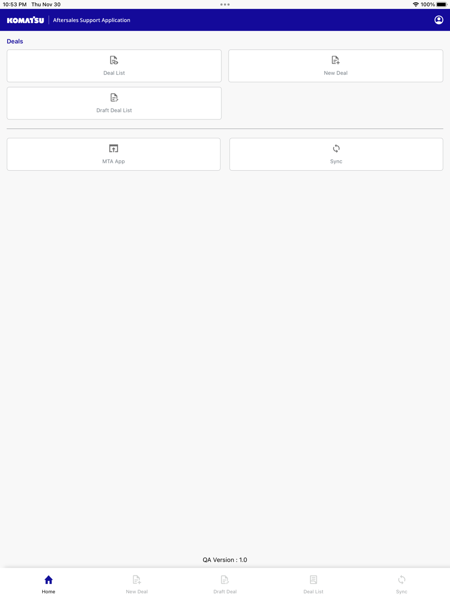The width and height of the screenshot is (450, 601).
Task: Tap the Sync arrows icon in card
Action: click(336, 148)
